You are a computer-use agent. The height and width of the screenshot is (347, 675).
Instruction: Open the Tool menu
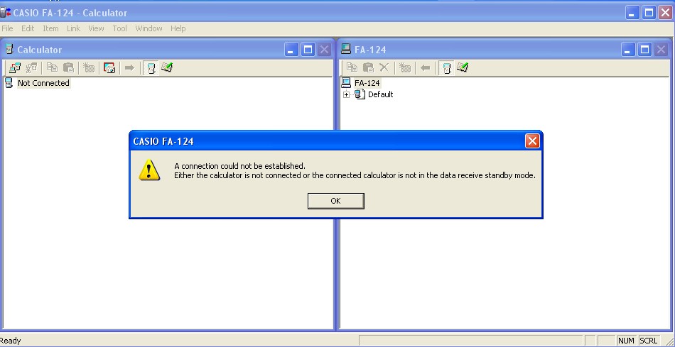click(119, 28)
